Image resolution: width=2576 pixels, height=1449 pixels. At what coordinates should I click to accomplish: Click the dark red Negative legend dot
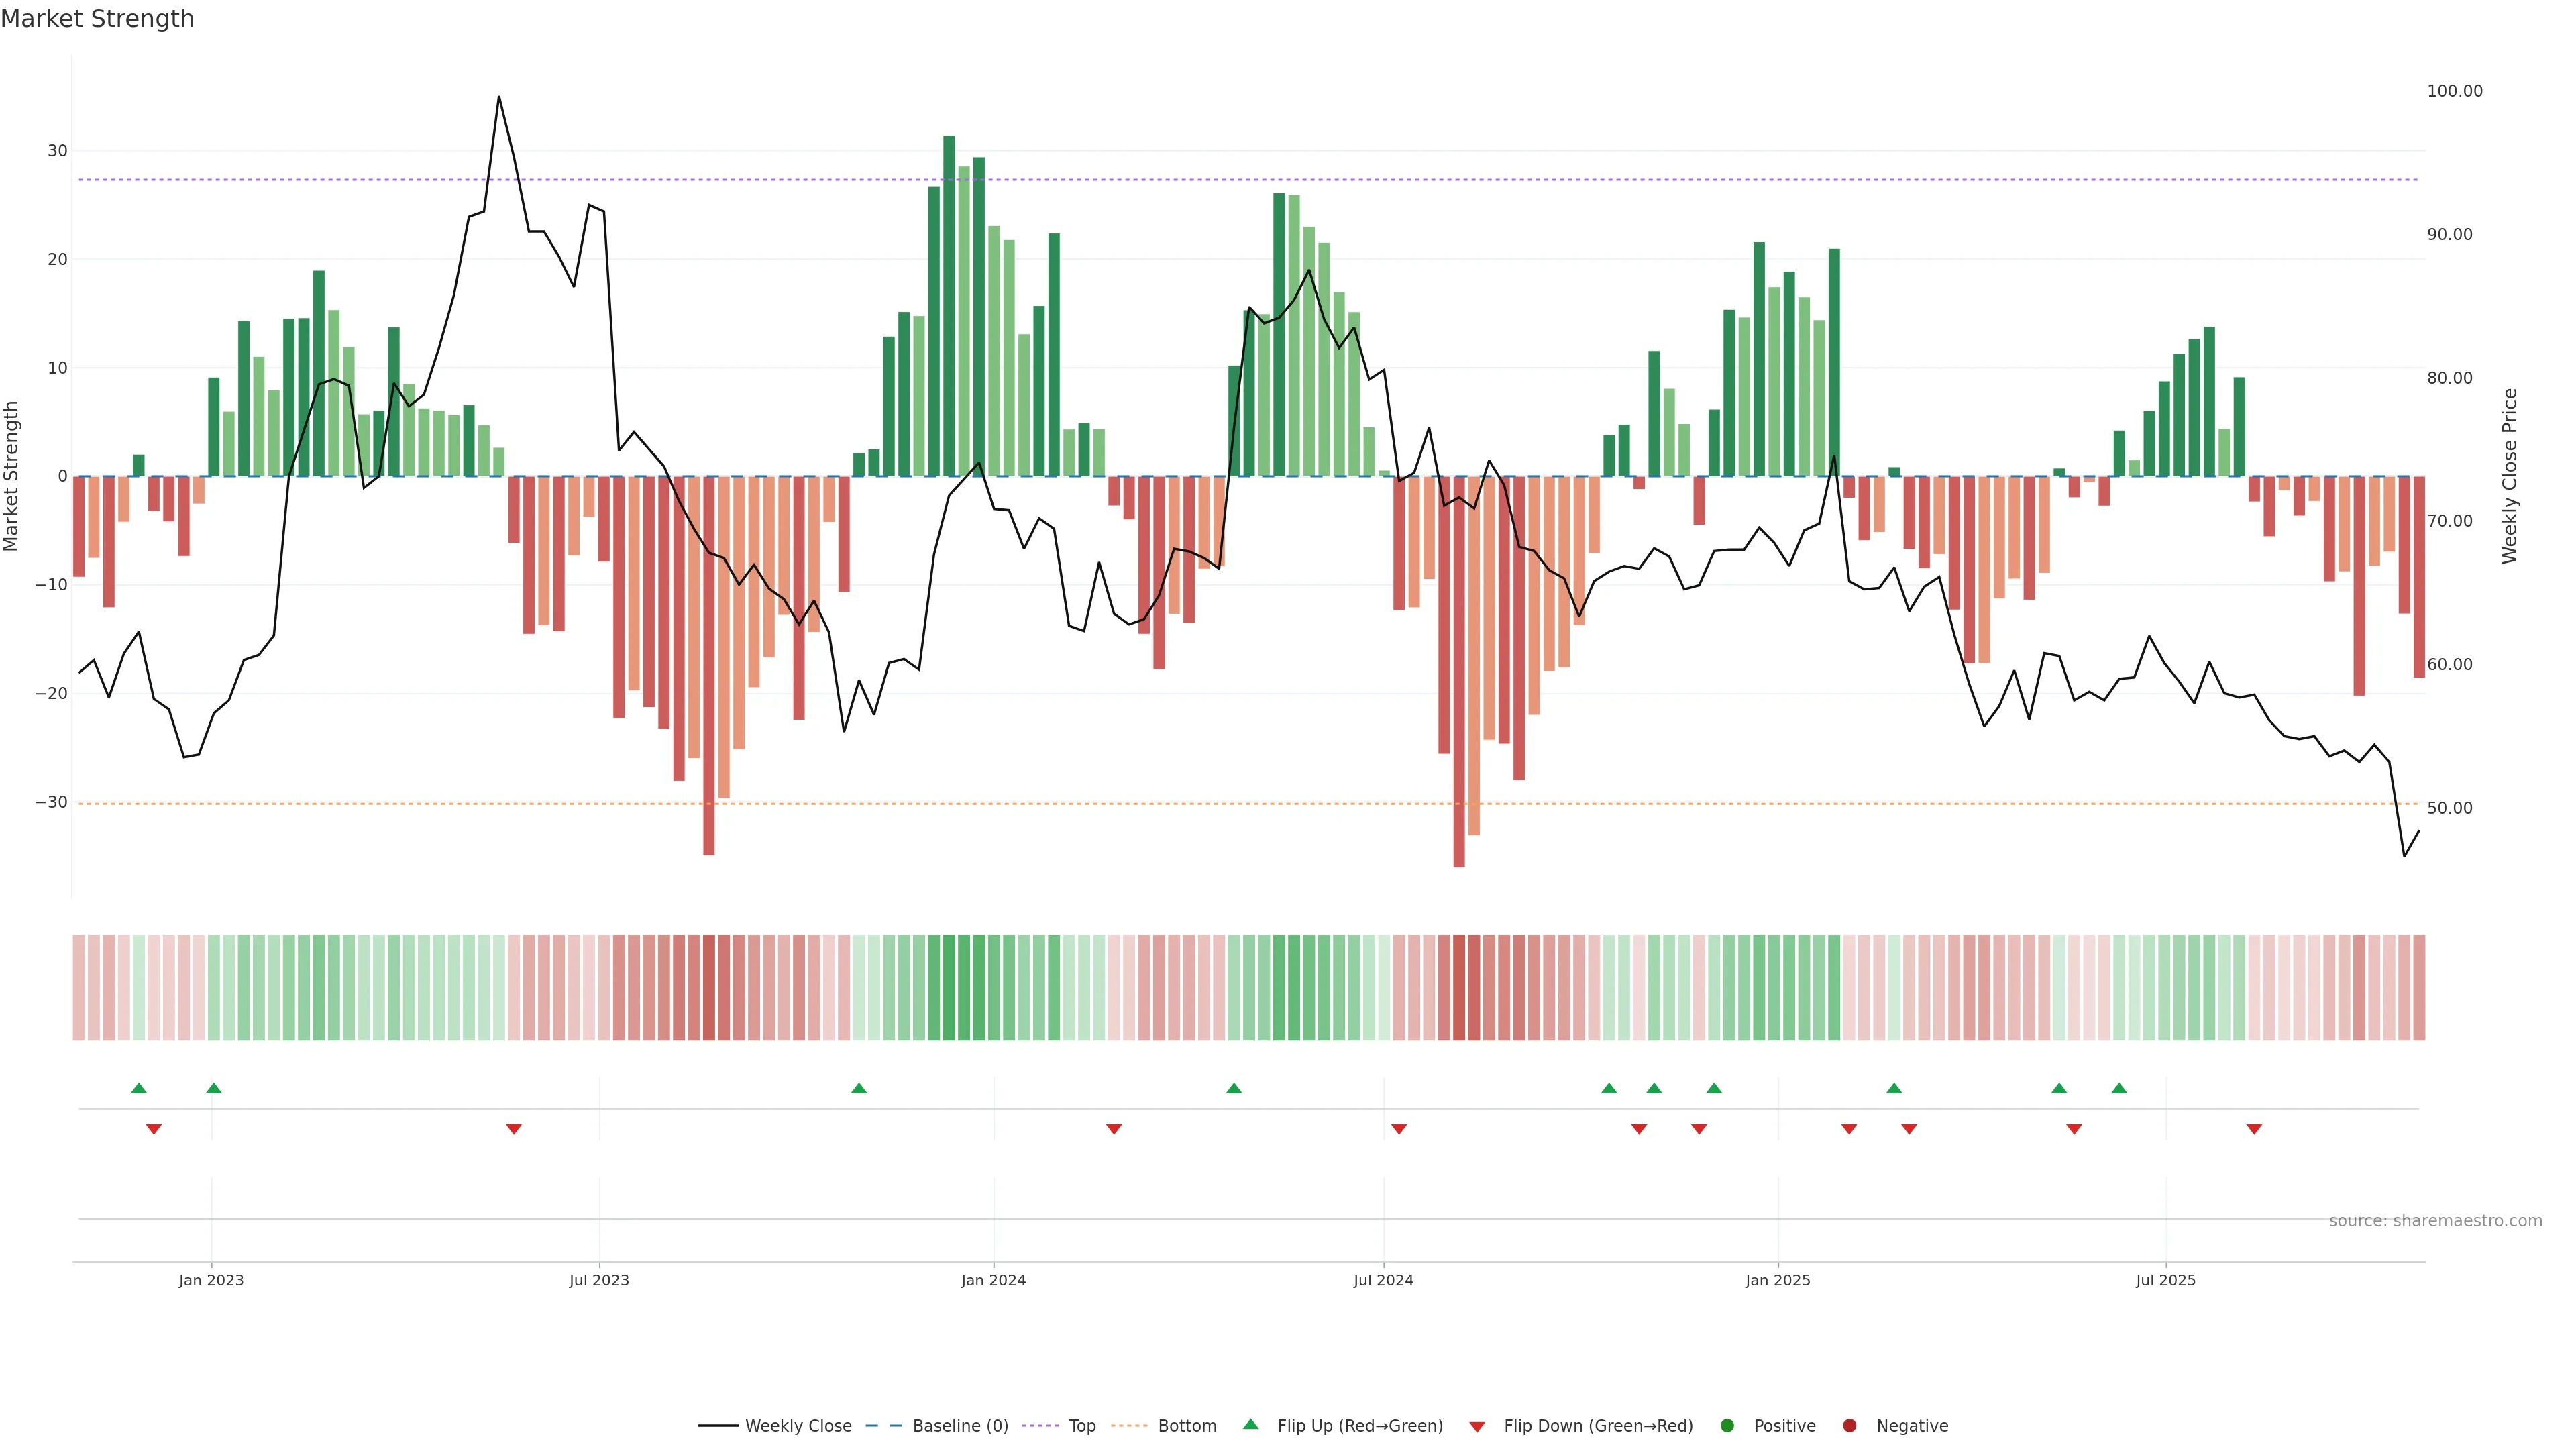[1849, 1426]
